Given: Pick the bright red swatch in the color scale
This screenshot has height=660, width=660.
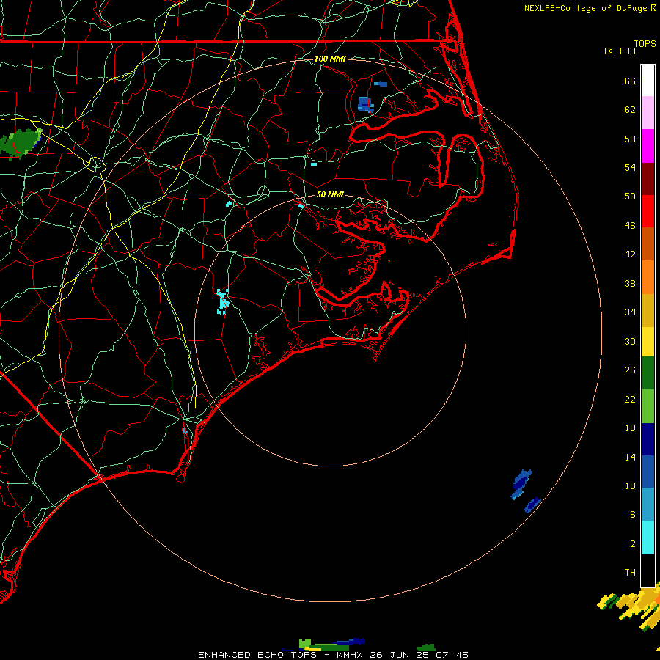Looking at the screenshot, I should [x=648, y=211].
